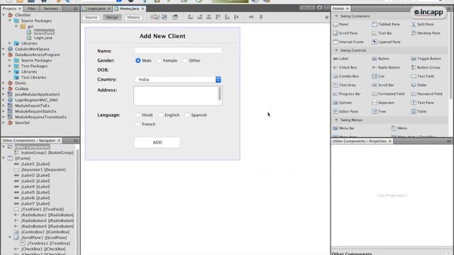This screenshot has height=255, width=454.
Task: Collapse the DataBaseAccessProgram project node
Action: (x=4, y=55)
